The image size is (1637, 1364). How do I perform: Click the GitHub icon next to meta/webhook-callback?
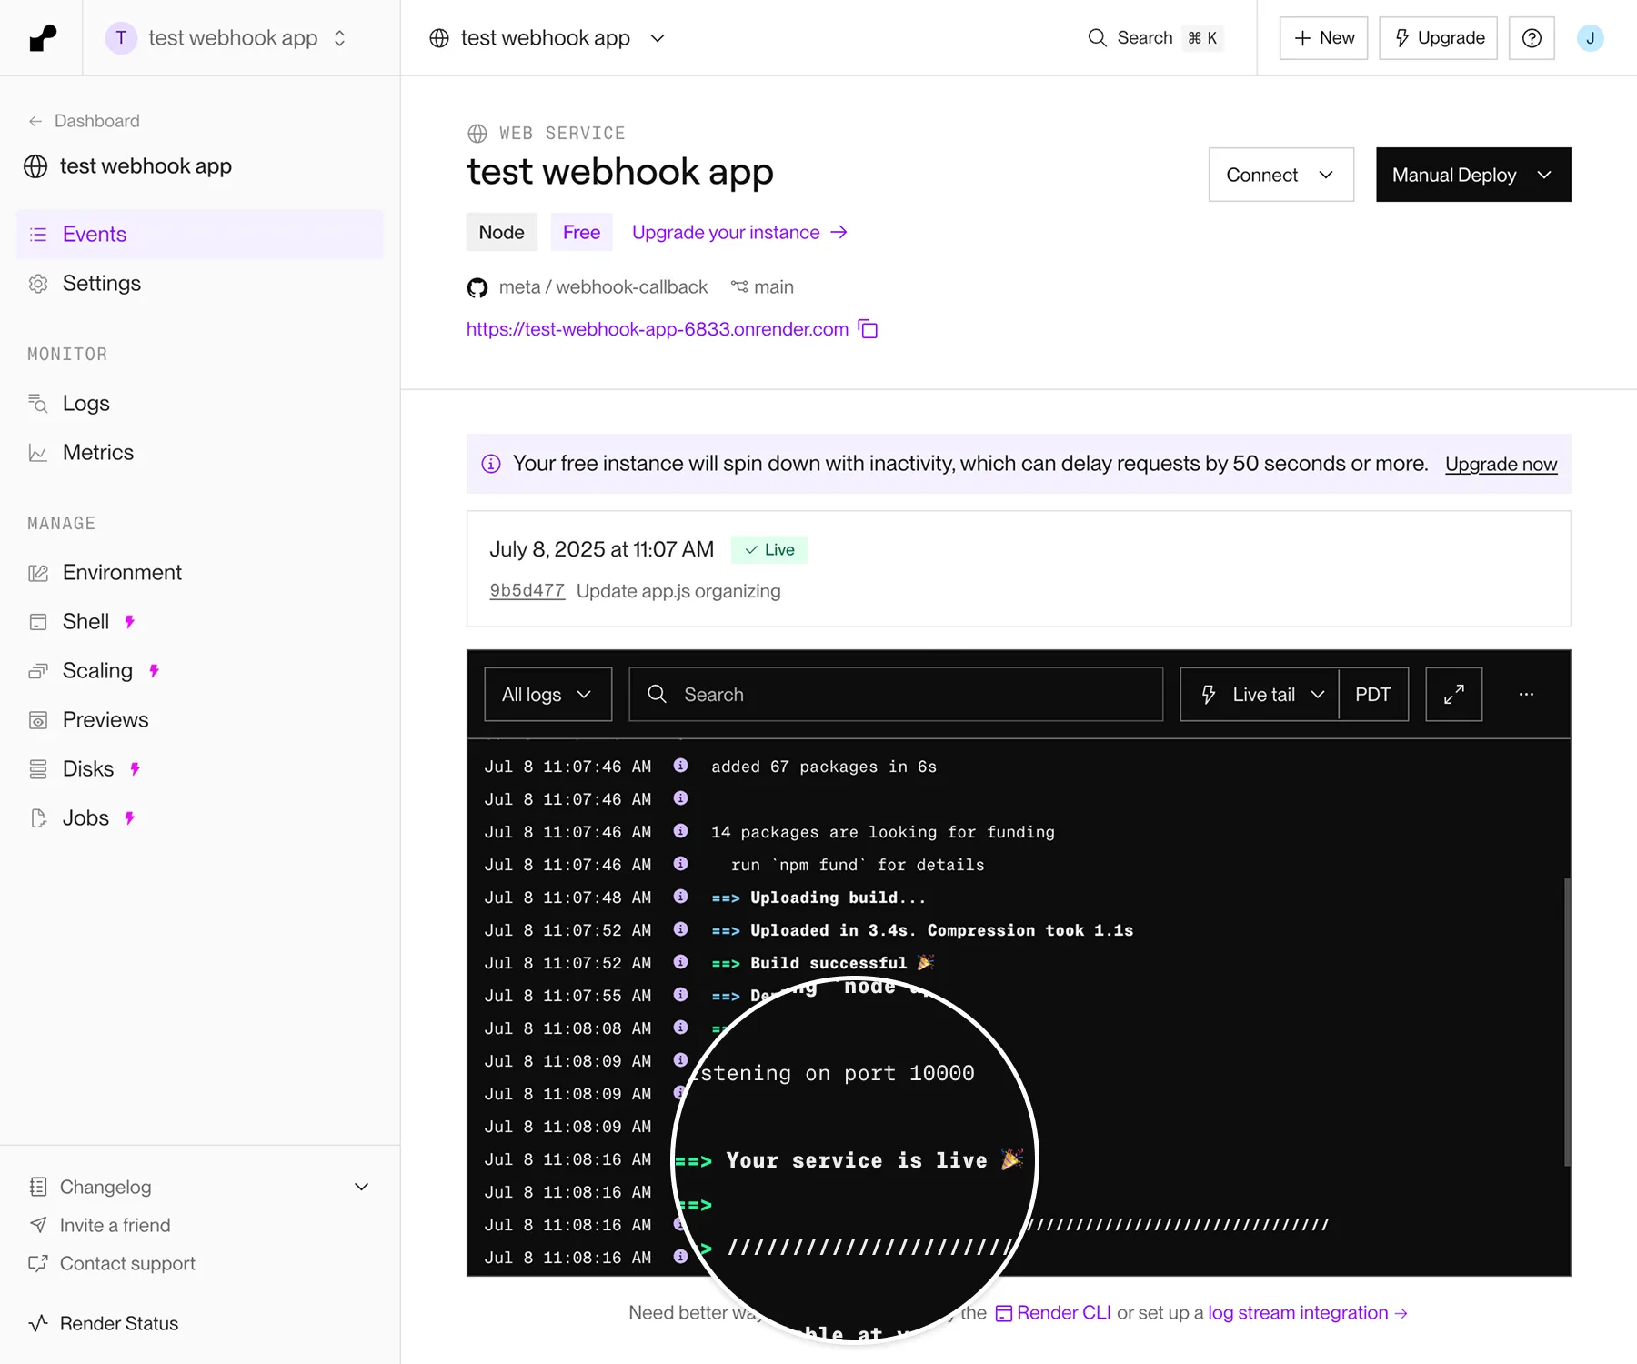(x=477, y=288)
